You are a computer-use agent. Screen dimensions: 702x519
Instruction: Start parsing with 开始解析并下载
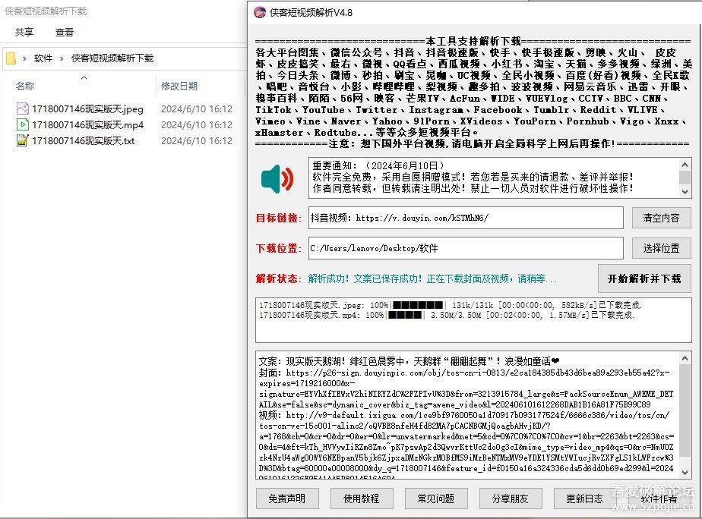(x=644, y=278)
